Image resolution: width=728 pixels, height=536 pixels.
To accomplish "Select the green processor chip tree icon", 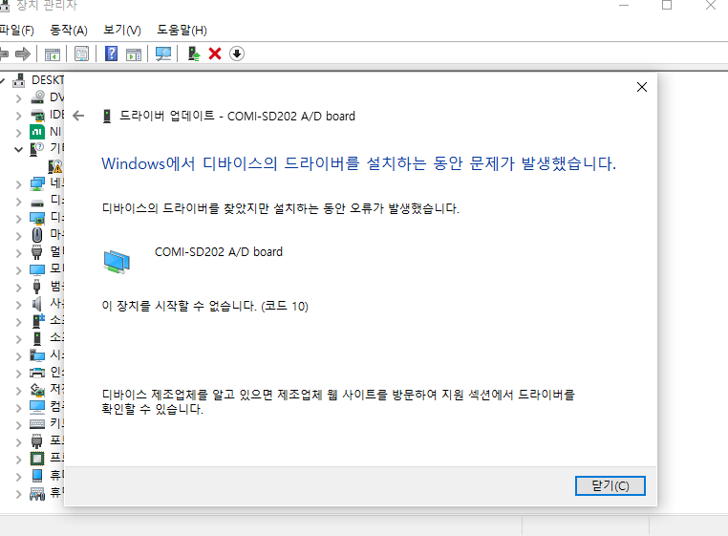I will [x=37, y=459].
